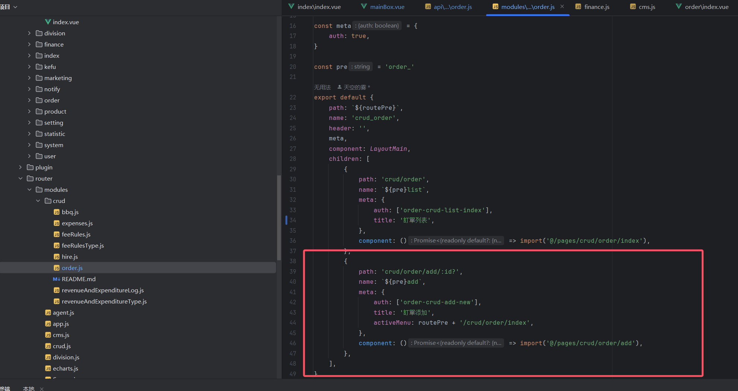Click JS icon of crud.js
Image resolution: width=738 pixels, height=391 pixels.
pyautogui.click(x=48, y=346)
